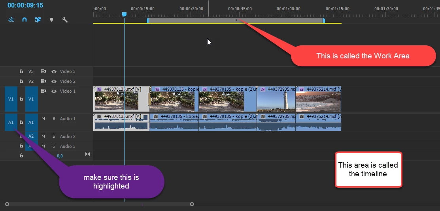Mute the Audio 2 track
Image resolution: width=440 pixels, height=211 pixels.
coord(43,136)
